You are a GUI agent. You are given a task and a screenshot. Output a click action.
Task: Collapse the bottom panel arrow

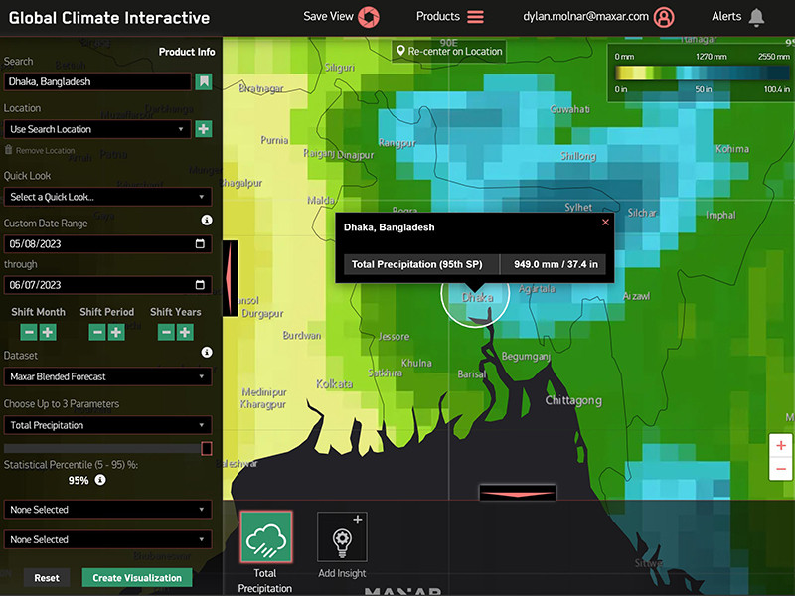pos(517,493)
